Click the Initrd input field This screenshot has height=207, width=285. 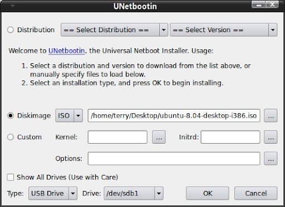(230, 137)
